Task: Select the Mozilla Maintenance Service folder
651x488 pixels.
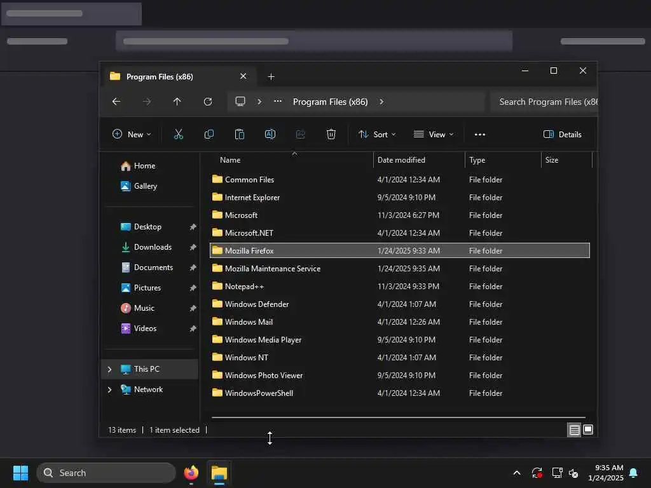Action: pyautogui.click(x=400, y=269)
